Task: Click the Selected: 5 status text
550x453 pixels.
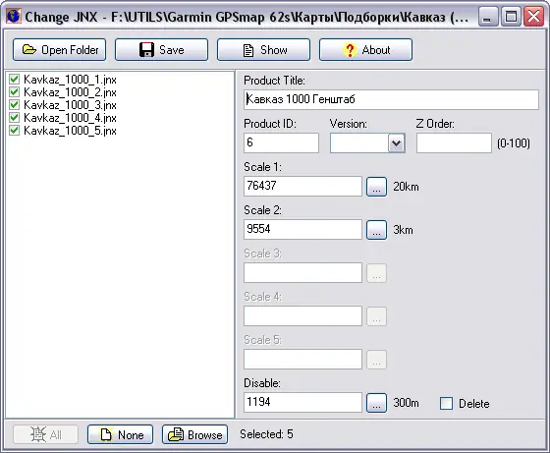Action: tap(266, 434)
